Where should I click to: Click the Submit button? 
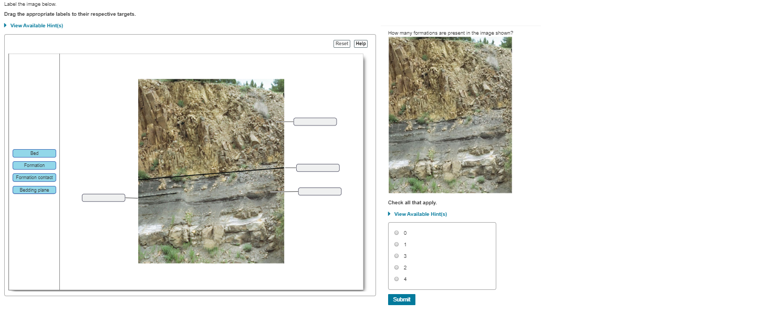click(401, 299)
